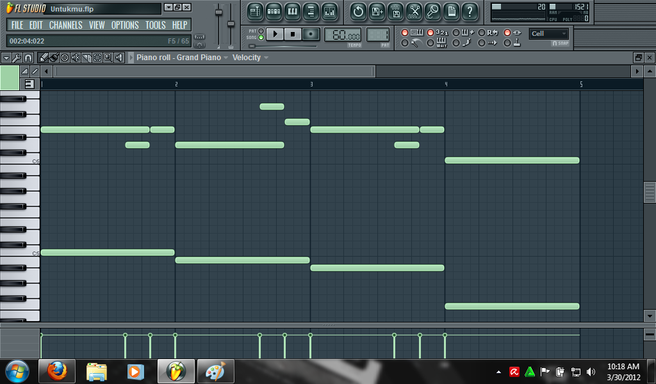This screenshot has height=384, width=656.
Task: Click the question mark help button
Action: 470,12
